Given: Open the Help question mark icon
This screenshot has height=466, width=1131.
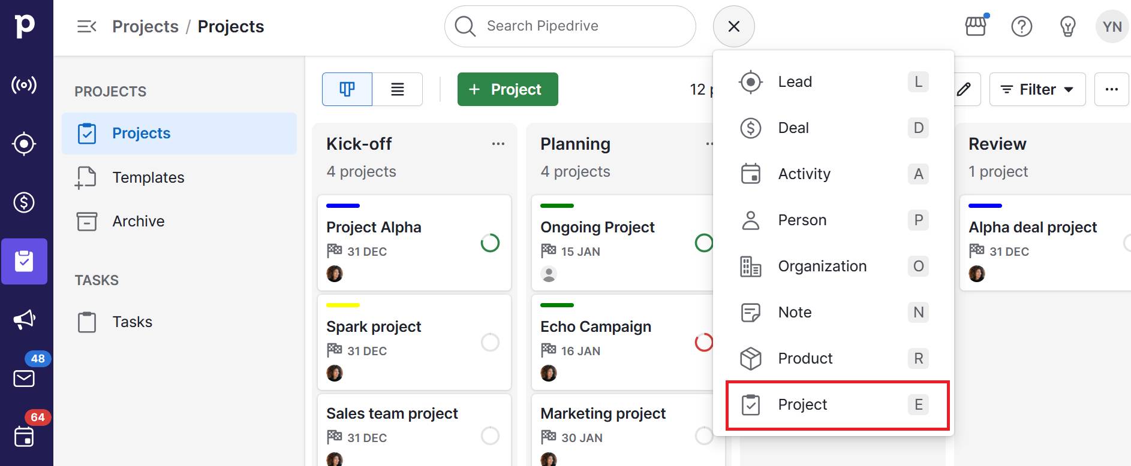Looking at the screenshot, I should (1022, 26).
